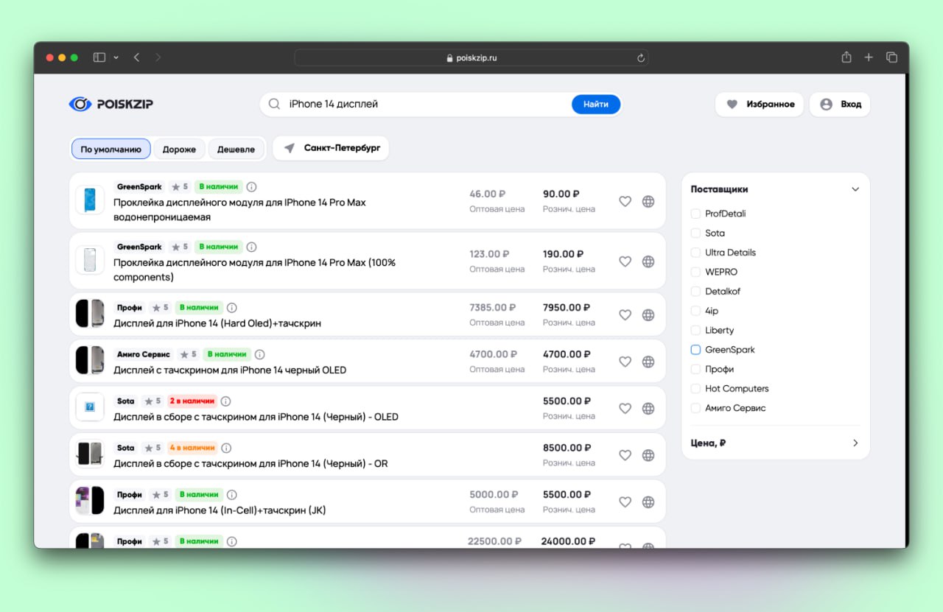Show info icon on Hard Oled row

point(231,307)
